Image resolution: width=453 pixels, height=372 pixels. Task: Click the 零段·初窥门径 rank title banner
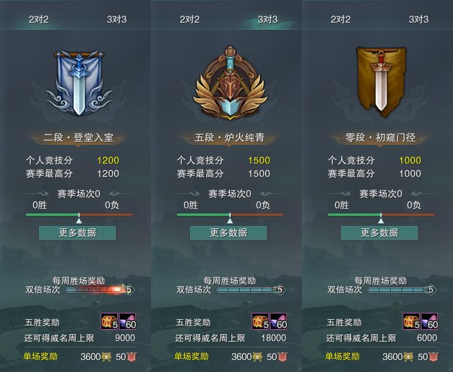381,138
